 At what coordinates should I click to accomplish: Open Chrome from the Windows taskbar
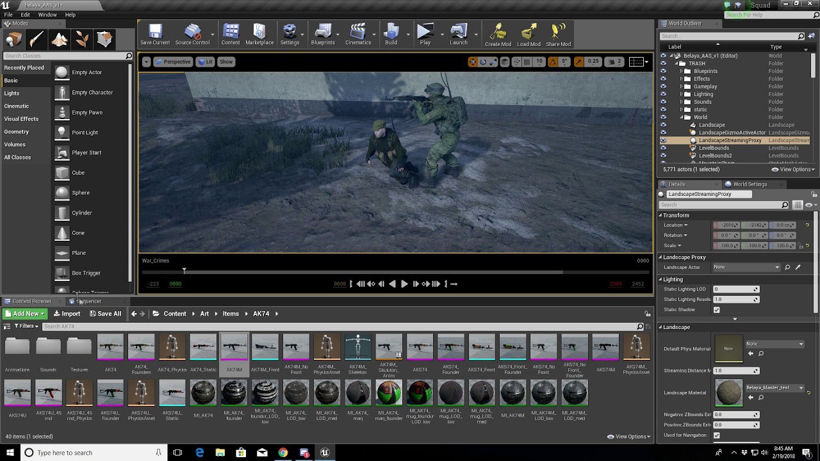[x=283, y=453]
